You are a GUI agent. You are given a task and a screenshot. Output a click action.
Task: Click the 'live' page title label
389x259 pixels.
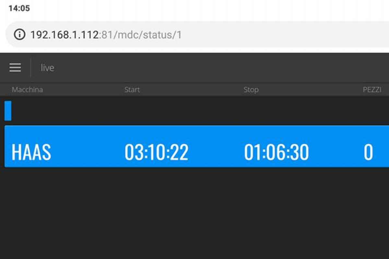47,68
